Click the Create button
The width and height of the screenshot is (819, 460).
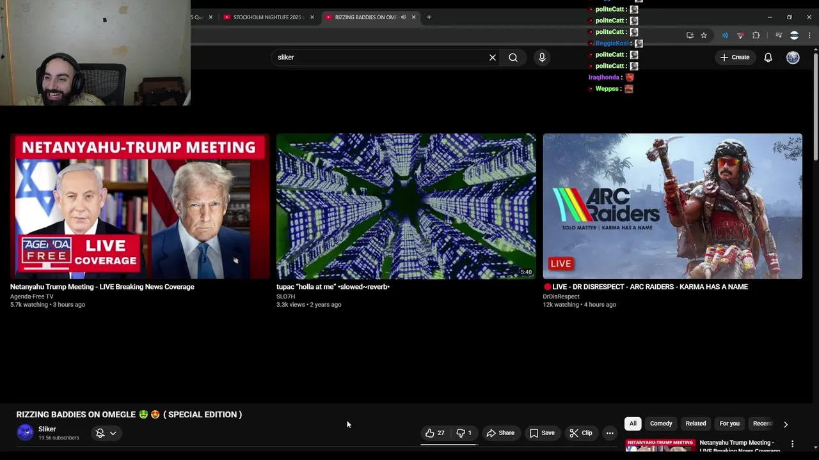[735, 57]
